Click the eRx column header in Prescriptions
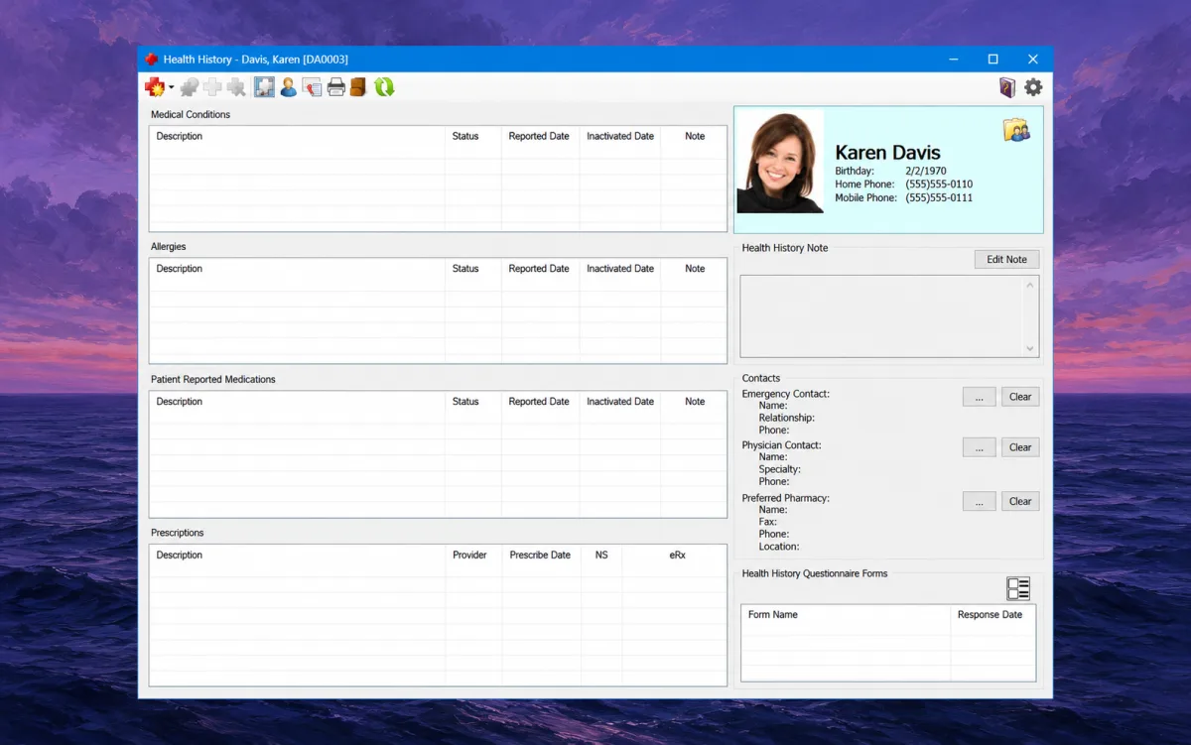Image resolution: width=1191 pixels, height=745 pixels. coord(676,556)
